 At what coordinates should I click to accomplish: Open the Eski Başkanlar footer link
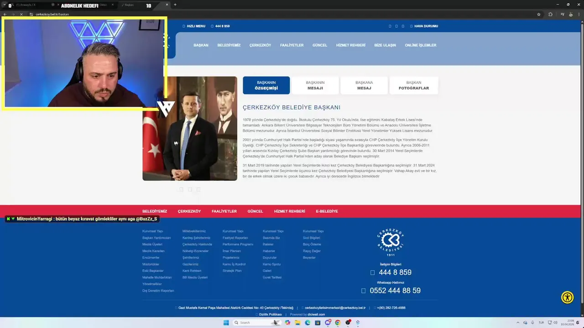tap(153, 271)
